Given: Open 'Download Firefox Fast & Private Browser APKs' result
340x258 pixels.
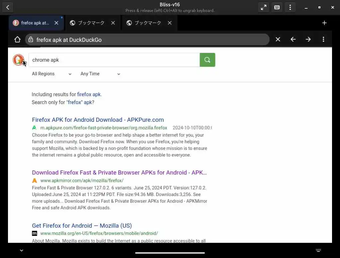Looking at the screenshot, I should pyautogui.click(x=119, y=173).
